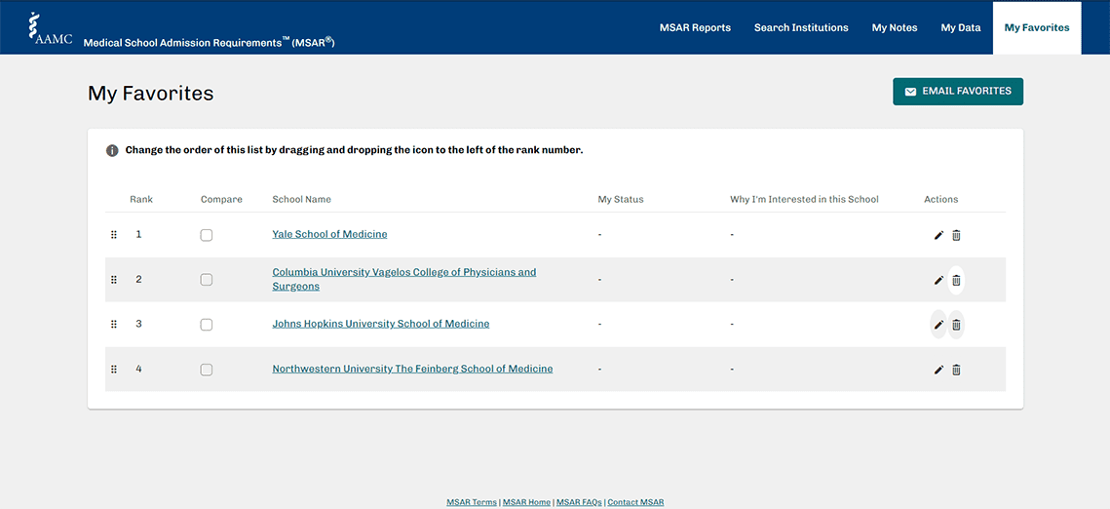The height and width of the screenshot is (509, 1110).
Task: Edit the Northwestern Feinberg entry
Action: (938, 370)
